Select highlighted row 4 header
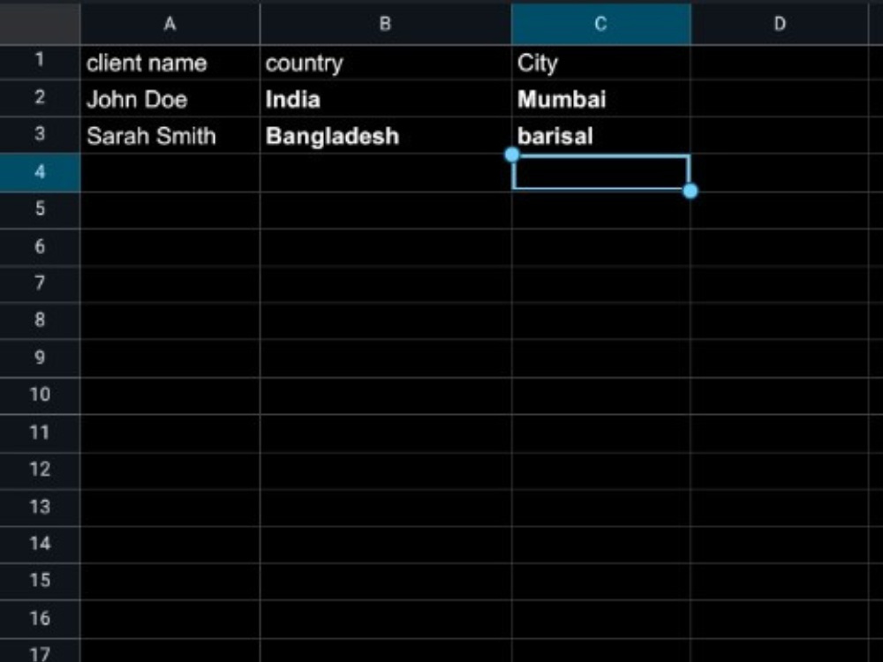The width and height of the screenshot is (883, 662). pyautogui.click(x=40, y=172)
